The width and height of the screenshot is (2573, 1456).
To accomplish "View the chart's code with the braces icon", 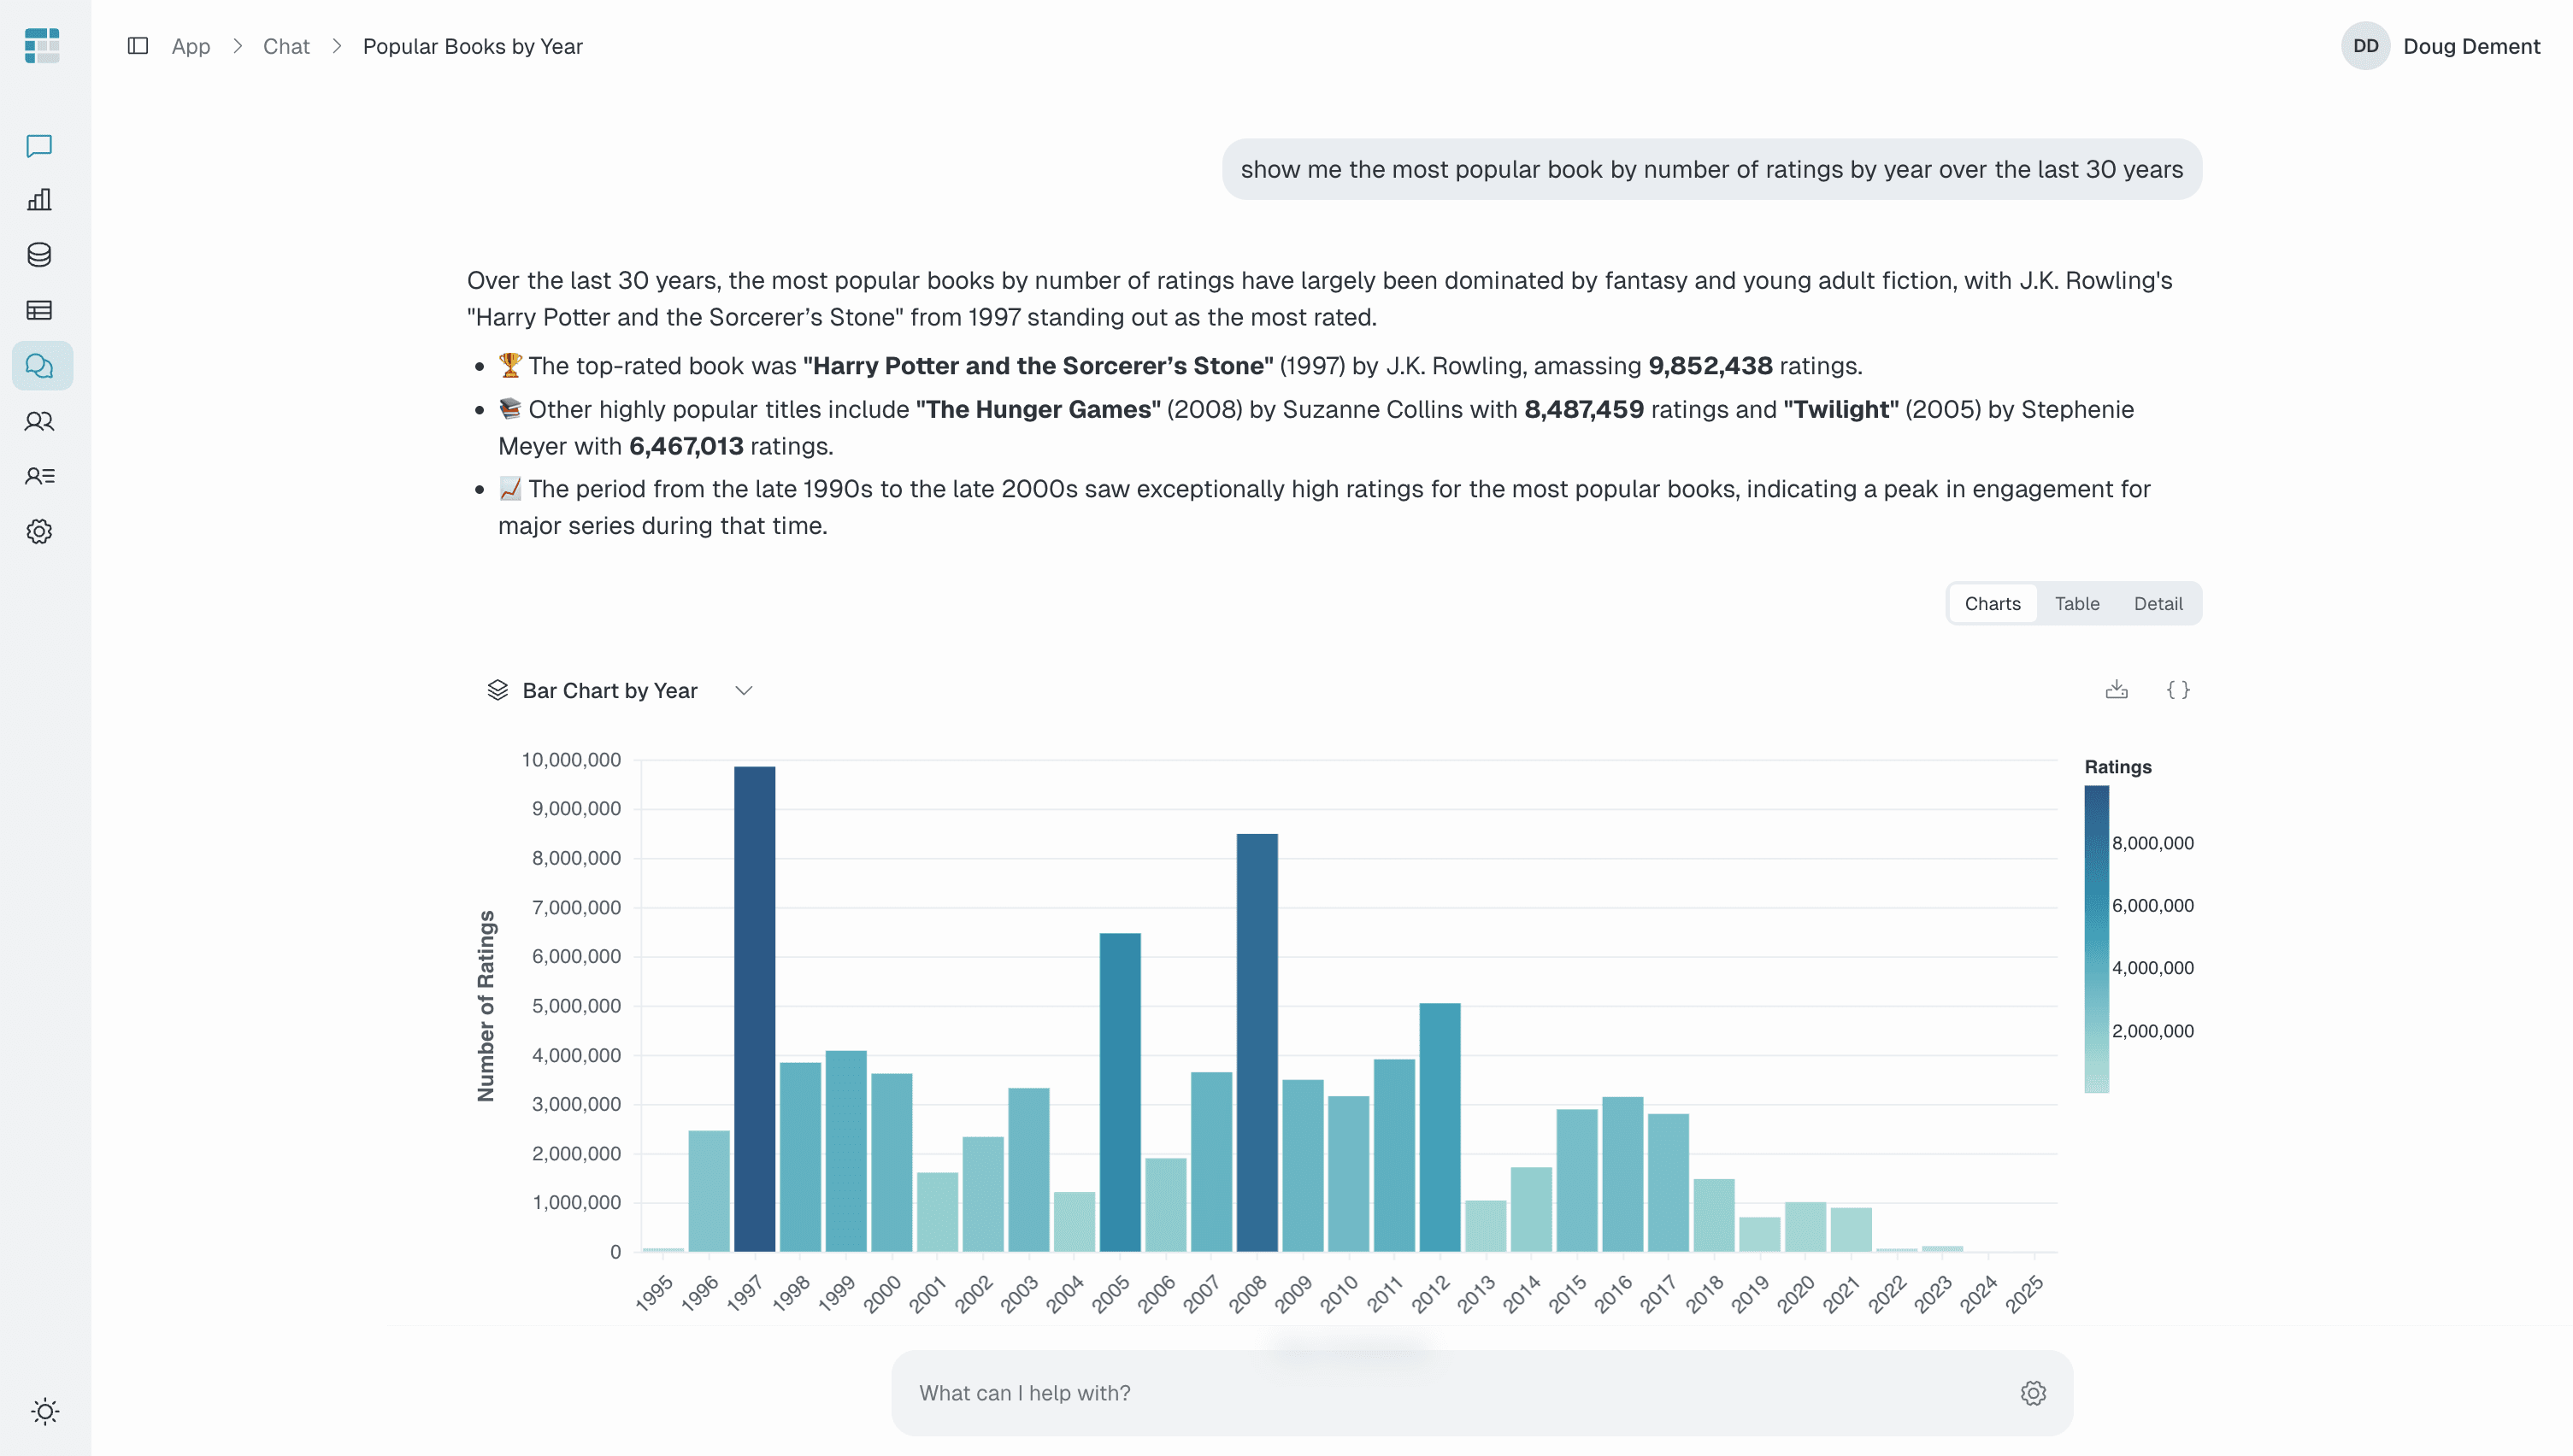I will (x=2179, y=690).
